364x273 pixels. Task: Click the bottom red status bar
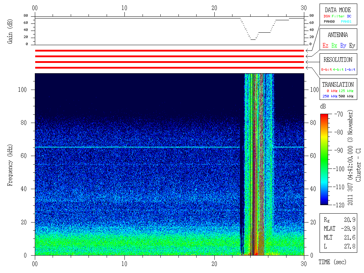[x=170, y=68]
